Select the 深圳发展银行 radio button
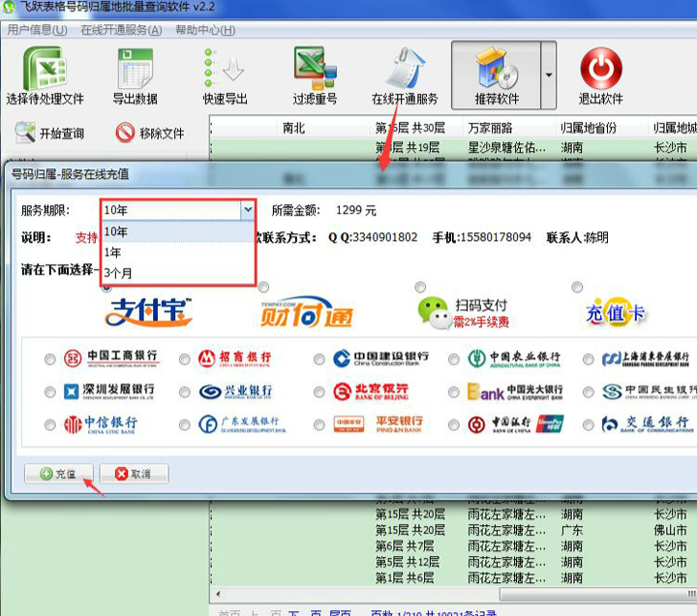The width and height of the screenshot is (697, 616). pyautogui.click(x=49, y=393)
